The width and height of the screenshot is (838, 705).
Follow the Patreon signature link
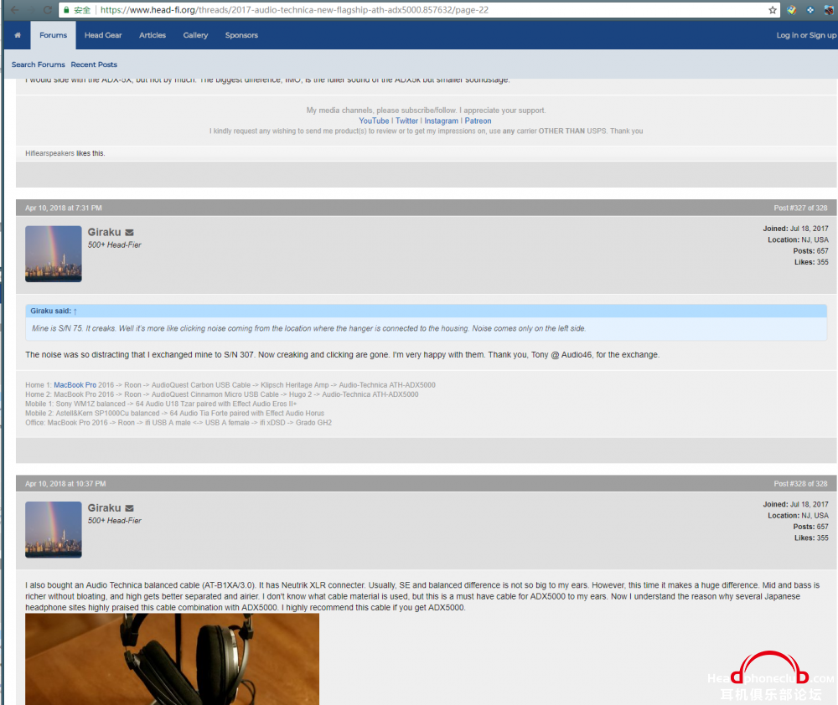tap(478, 121)
